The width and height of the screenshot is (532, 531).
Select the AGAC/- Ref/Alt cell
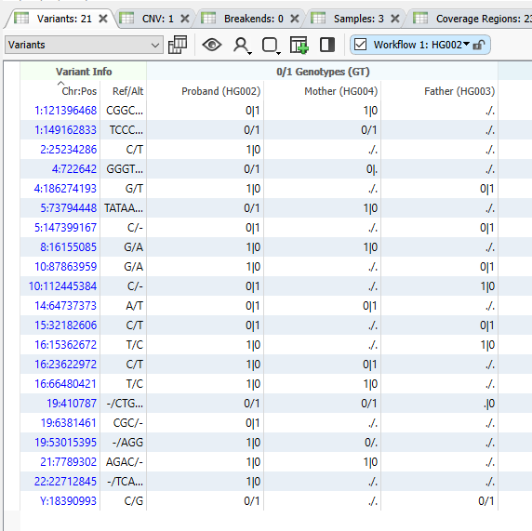click(124, 462)
